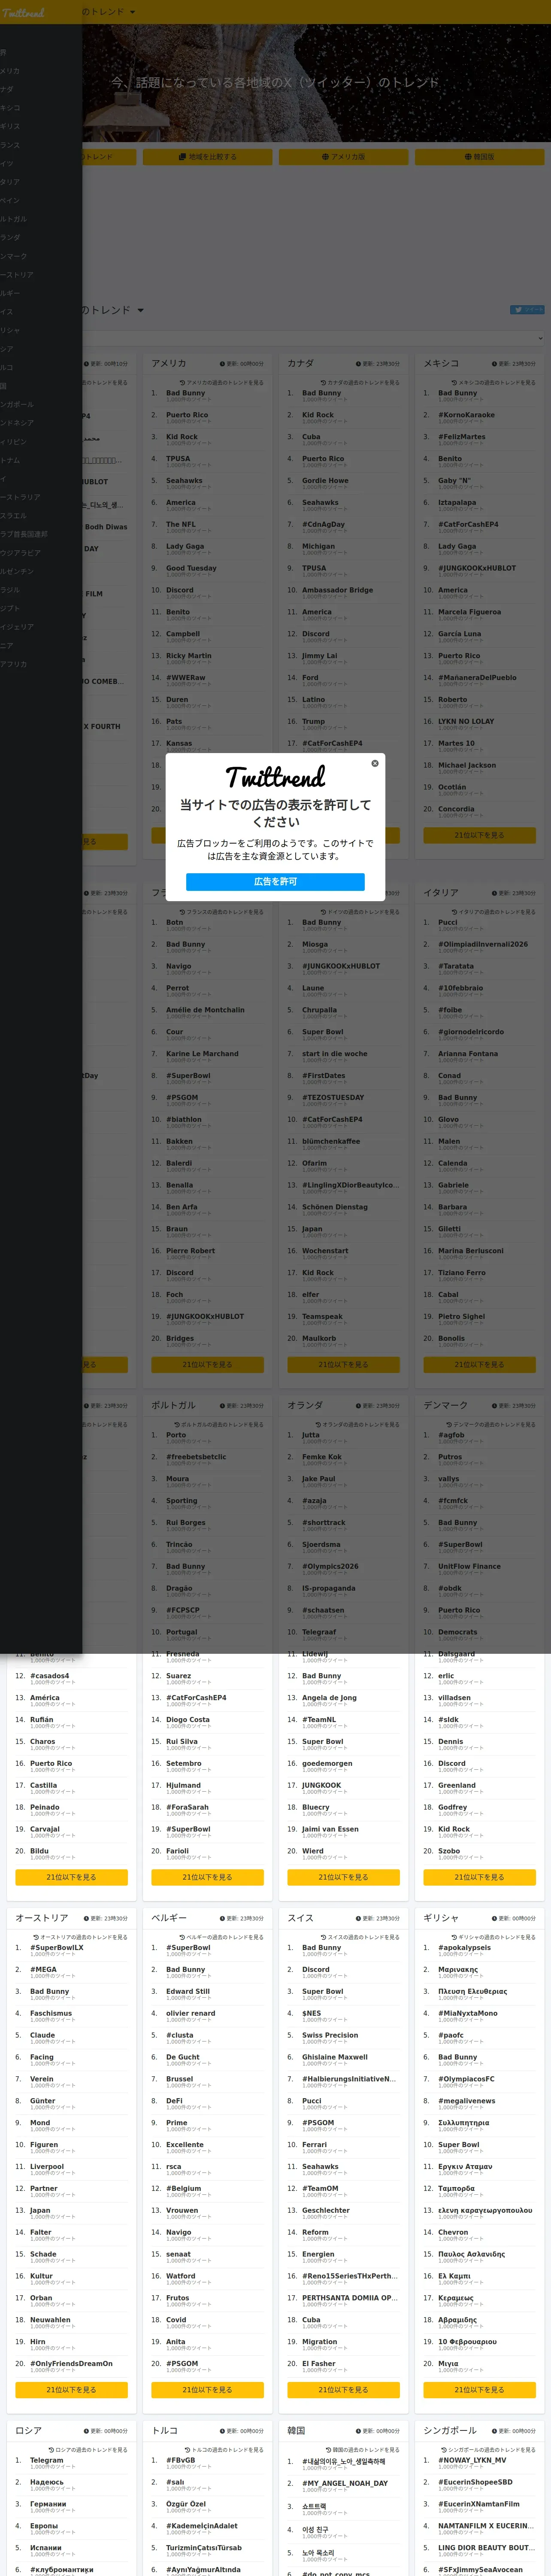
Task: Click the 地域を比較する button with copy icon
Action: coord(207,157)
